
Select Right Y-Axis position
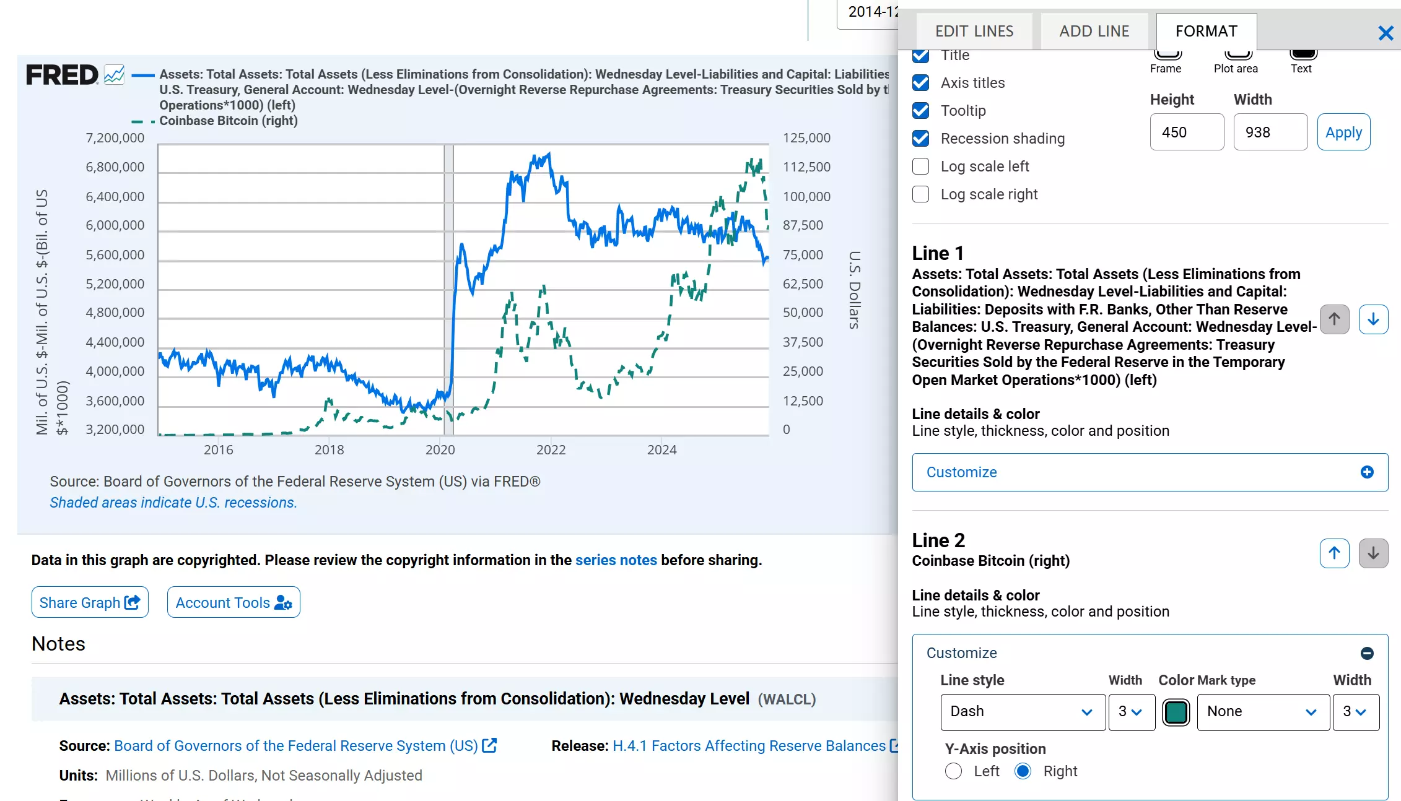1023,771
